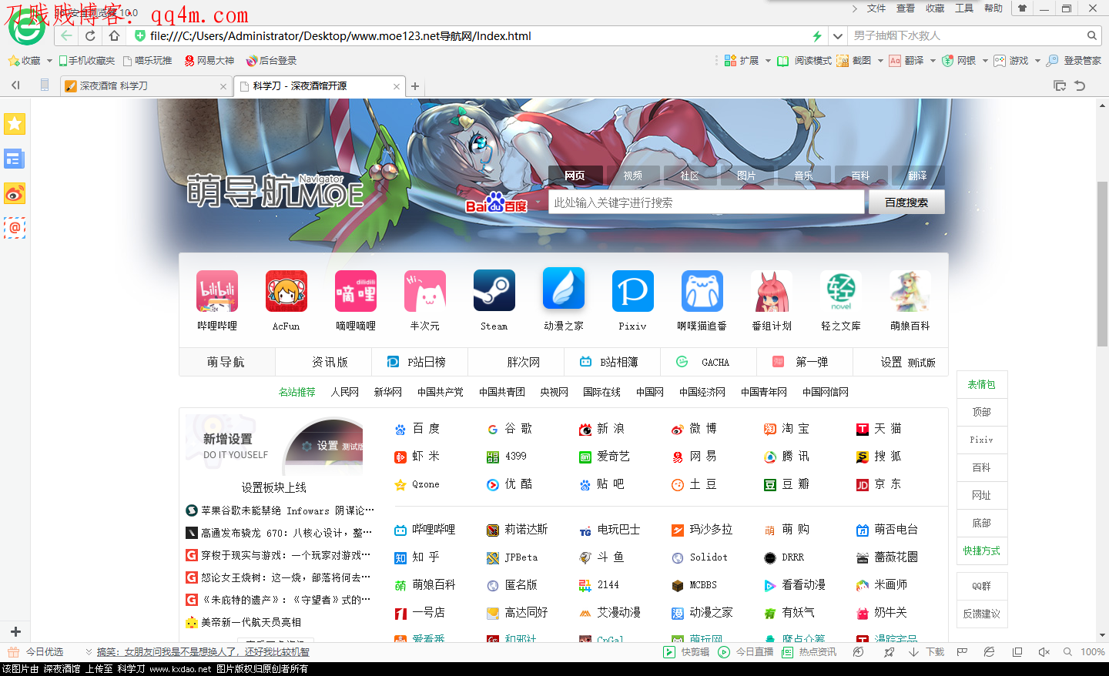Open the 下载 status bar item

(x=926, y=652)
